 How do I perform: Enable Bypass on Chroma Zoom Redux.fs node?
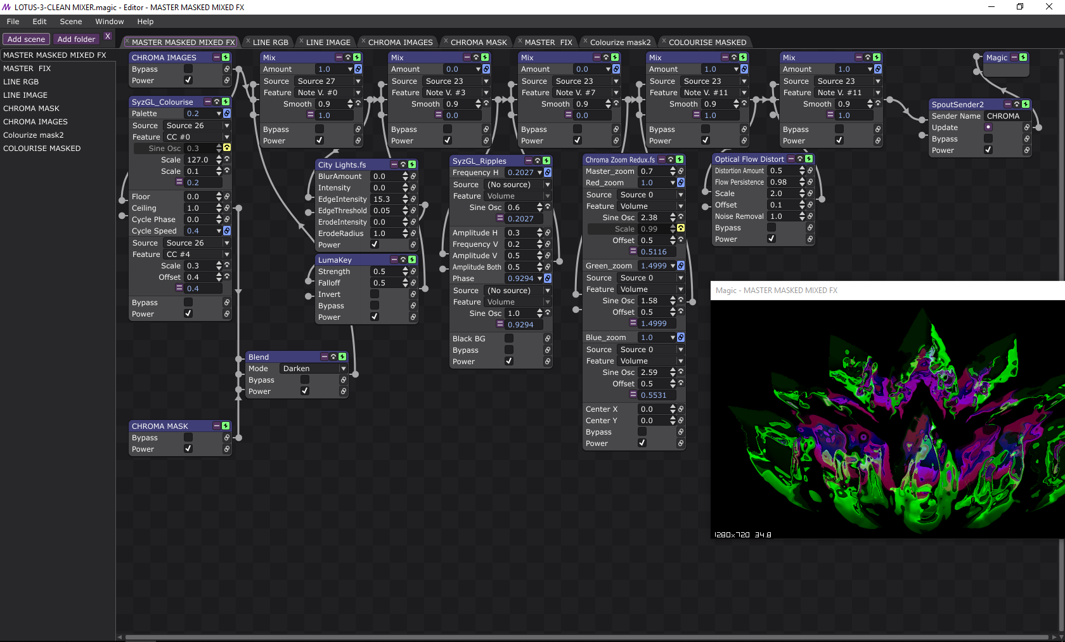click(642, 431)
